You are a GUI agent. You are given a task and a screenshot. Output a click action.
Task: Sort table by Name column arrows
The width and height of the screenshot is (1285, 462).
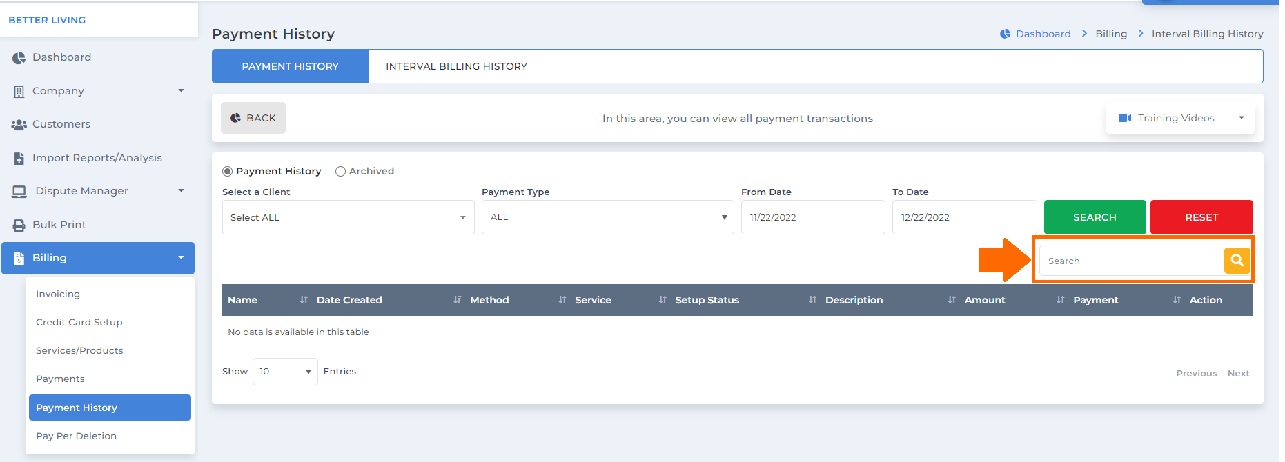point(304,300)
